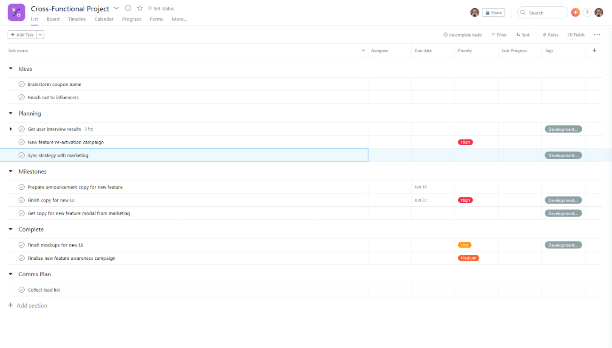Switch to the Board tab
The height and width of the screenshot is (348, 612).
(x=53, y=19)
